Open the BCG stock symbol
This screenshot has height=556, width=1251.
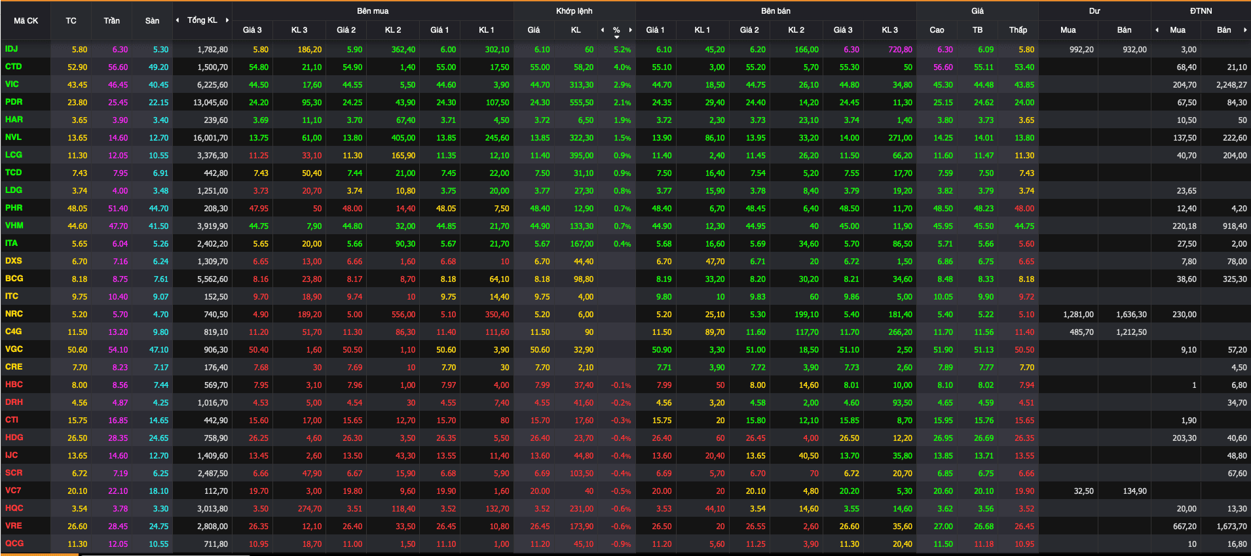(14, 279)
